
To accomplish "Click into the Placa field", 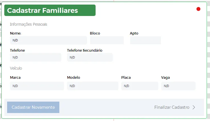I will (140, 86).
